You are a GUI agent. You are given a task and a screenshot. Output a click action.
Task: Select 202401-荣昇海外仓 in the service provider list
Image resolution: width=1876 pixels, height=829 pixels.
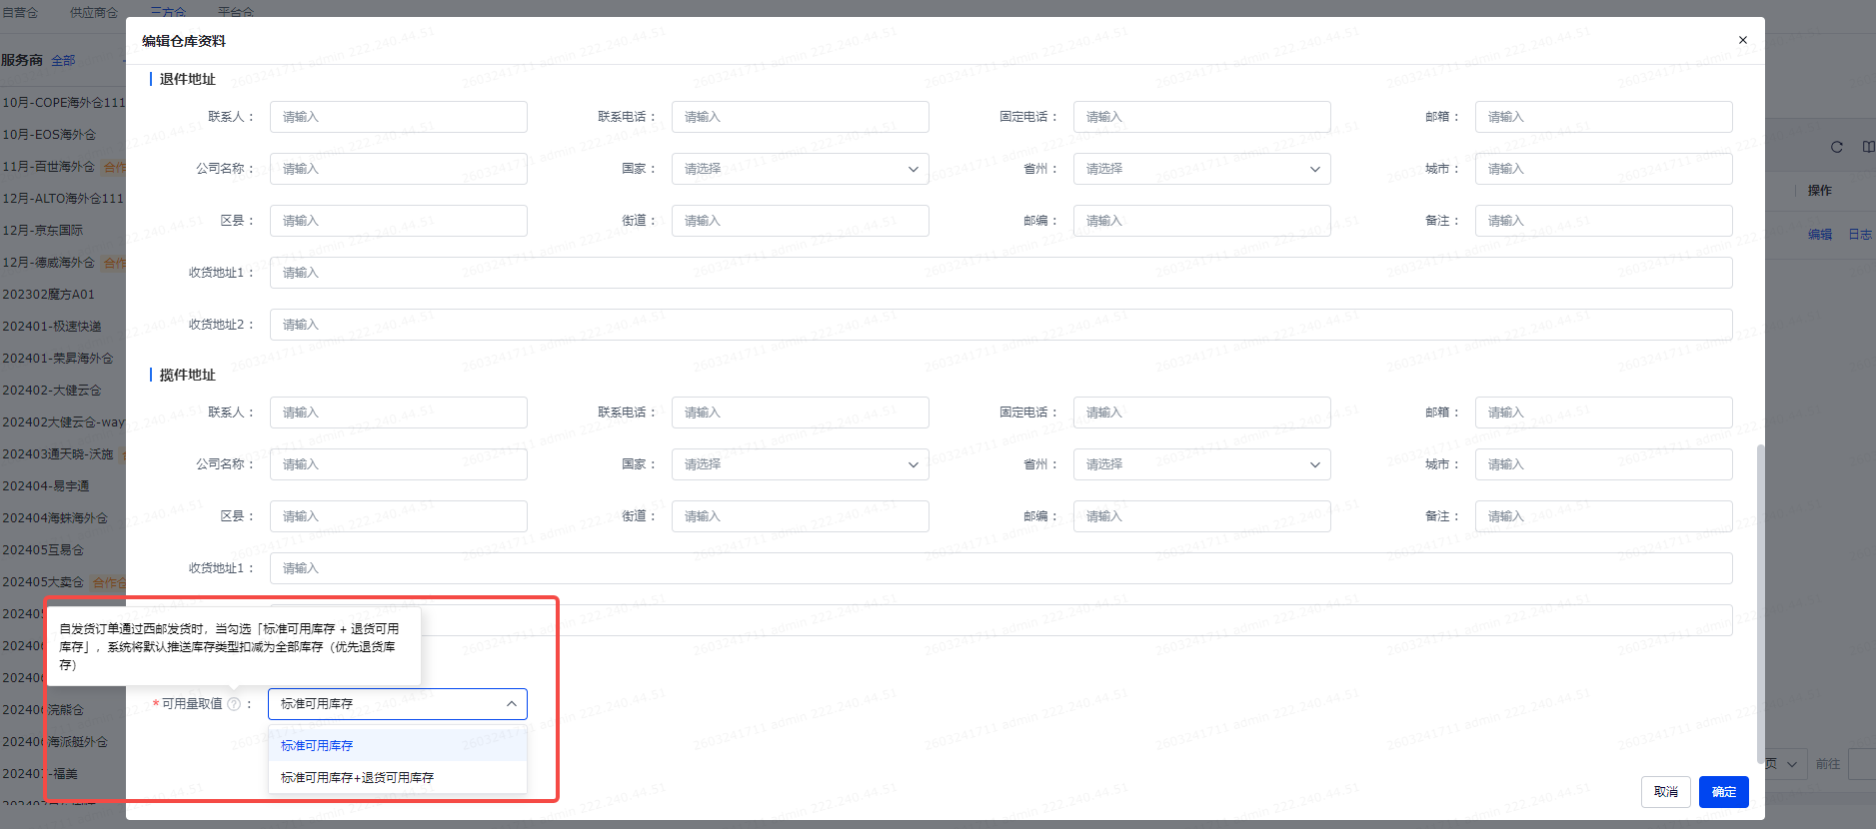(58, 359)
